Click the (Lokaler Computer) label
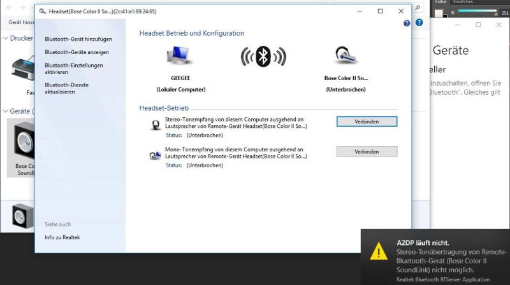Viewport: 510px width, 285px height. tap(181, 90)
